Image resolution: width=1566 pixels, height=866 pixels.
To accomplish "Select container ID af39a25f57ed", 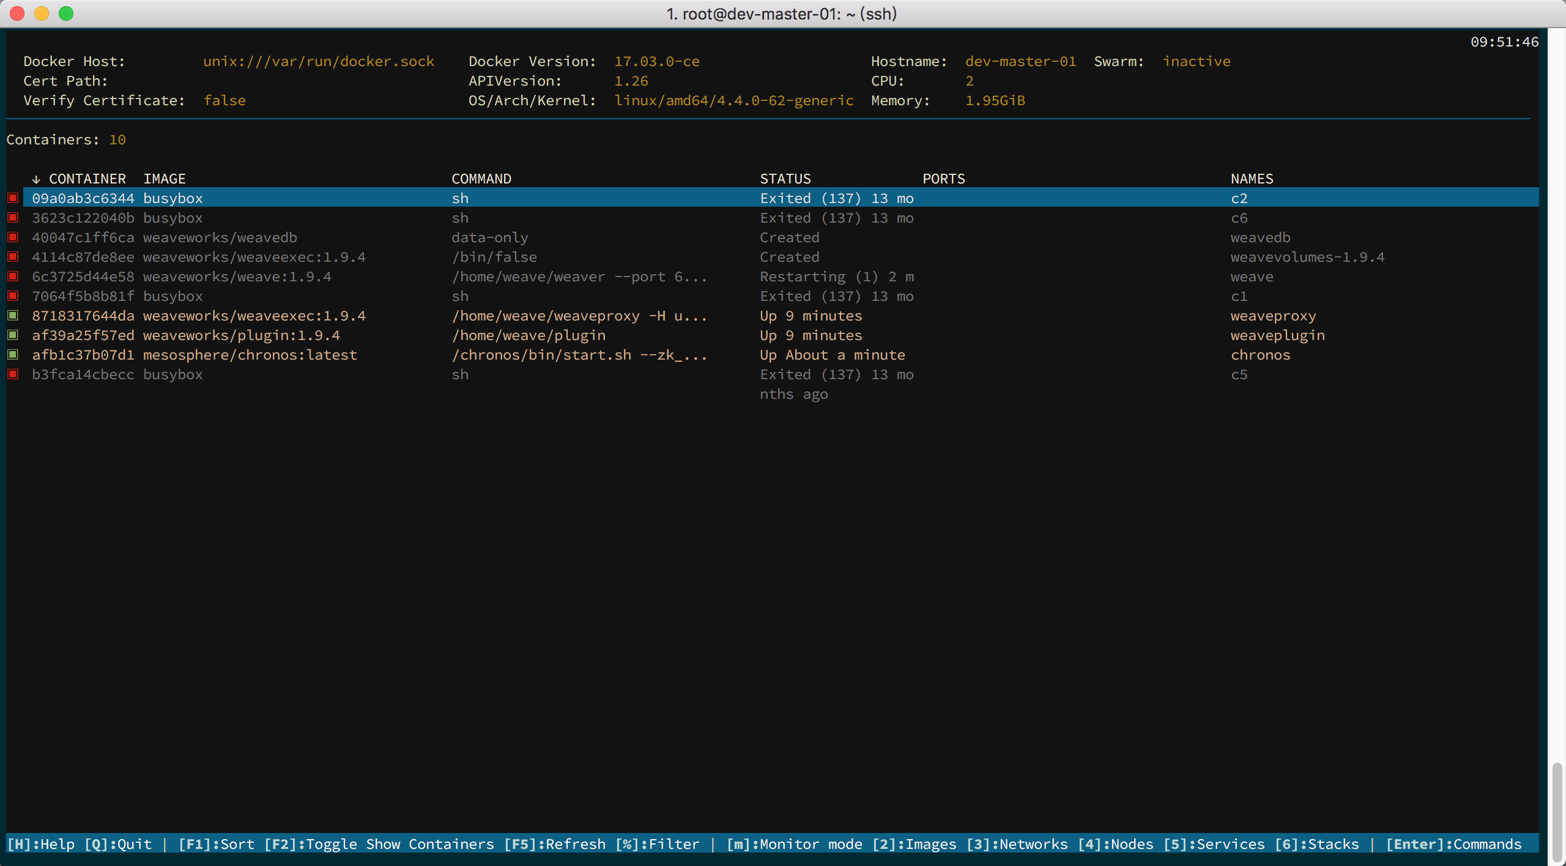I will [x=83, y=335].
